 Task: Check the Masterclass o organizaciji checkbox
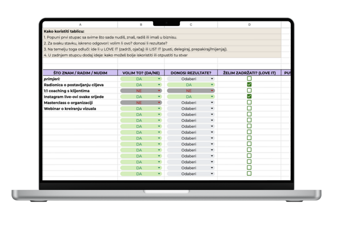click(249, 102)
